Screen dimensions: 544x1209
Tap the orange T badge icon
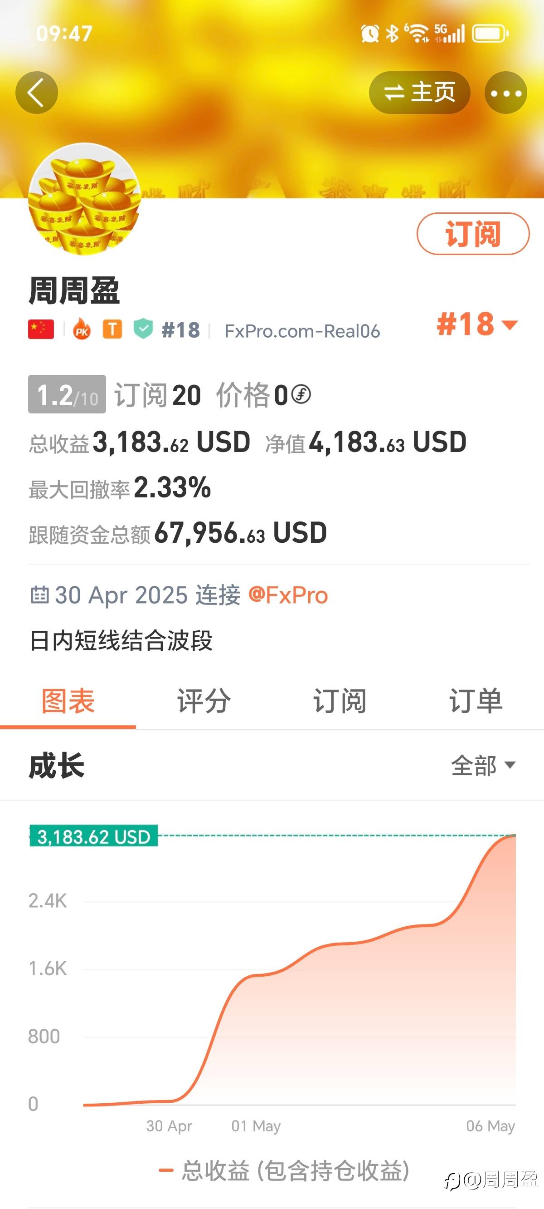(112, 329)
